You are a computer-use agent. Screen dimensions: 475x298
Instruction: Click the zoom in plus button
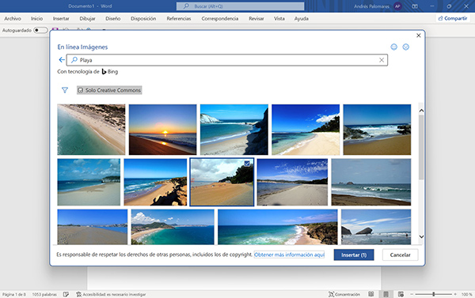coord(455,294)
